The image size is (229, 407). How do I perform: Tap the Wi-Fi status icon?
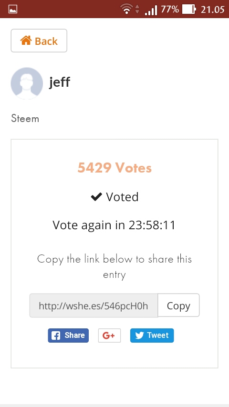(126, 9)
